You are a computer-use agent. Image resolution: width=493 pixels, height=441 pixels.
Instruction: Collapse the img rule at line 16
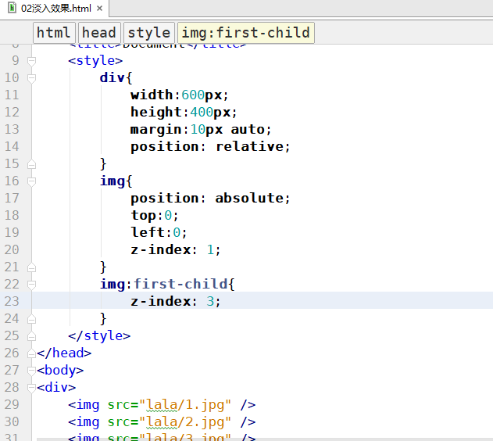(32, 181)
